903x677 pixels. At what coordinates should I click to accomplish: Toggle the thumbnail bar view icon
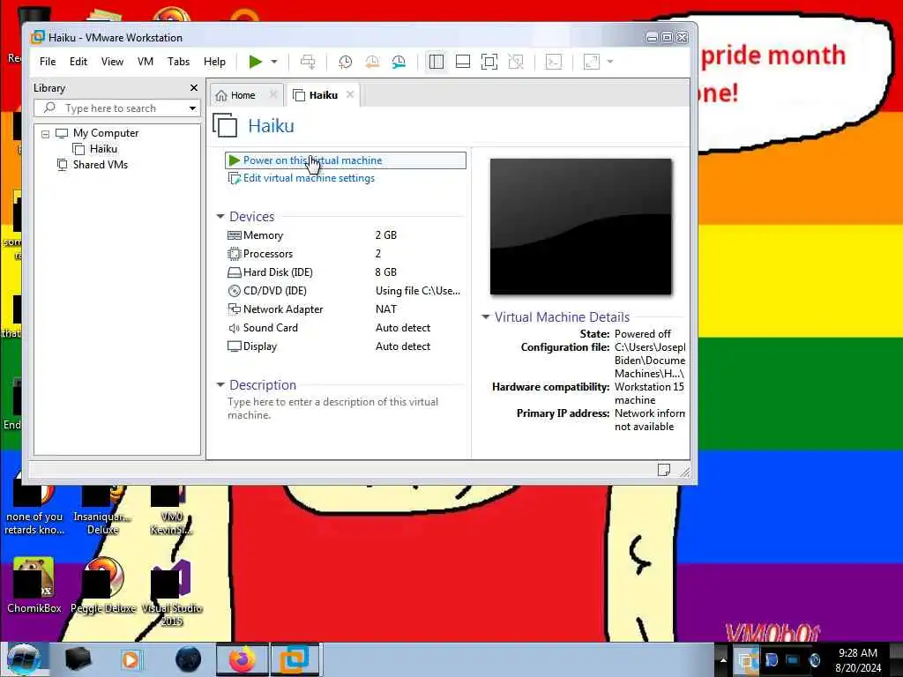pos(462,62)
